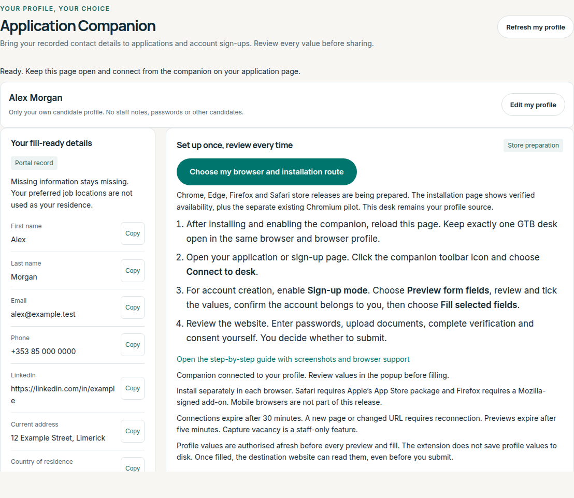Image resolution: width=574 pixels, height=498 pixels.
Task: Click the bold Connect to desk text
Action: pyautogui.click(x=221, y=272)
